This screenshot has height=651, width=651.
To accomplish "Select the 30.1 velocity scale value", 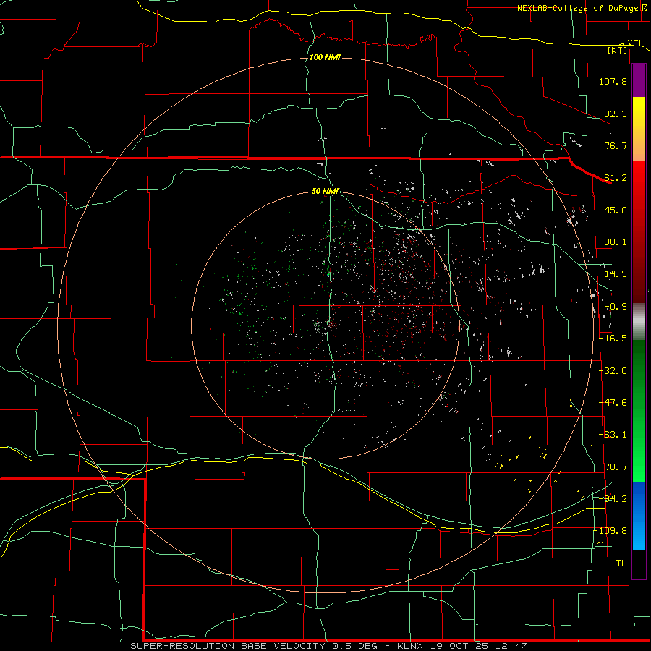I will [616, 242].
